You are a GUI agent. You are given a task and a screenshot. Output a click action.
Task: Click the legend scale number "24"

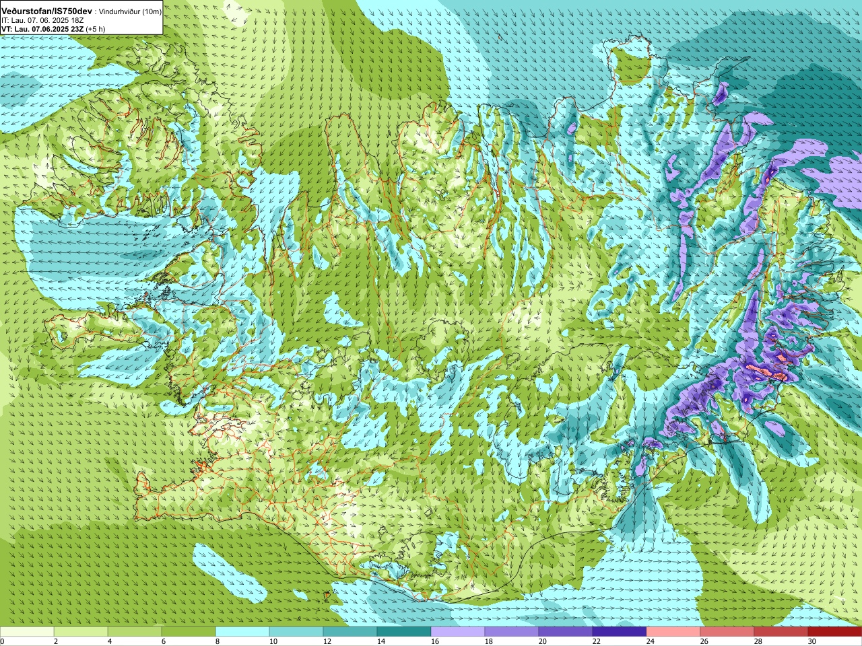(x=651, y=641)
